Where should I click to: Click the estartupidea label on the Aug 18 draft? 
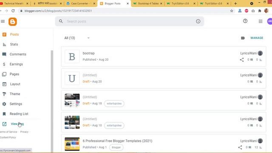(x=114, y=104)
